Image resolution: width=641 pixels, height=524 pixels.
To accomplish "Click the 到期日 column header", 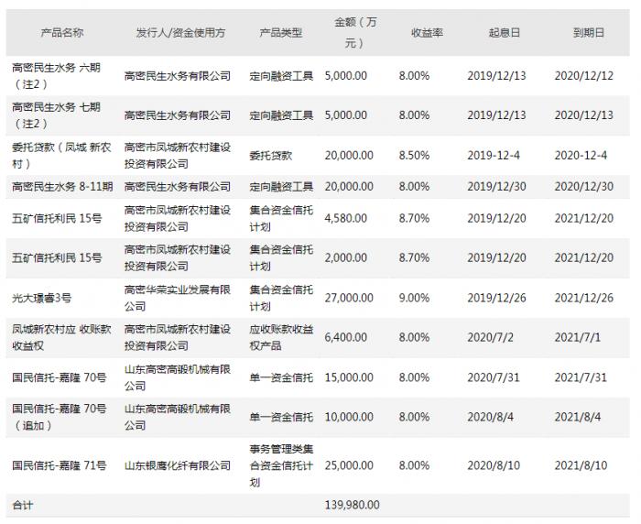I will pos(589,33).
